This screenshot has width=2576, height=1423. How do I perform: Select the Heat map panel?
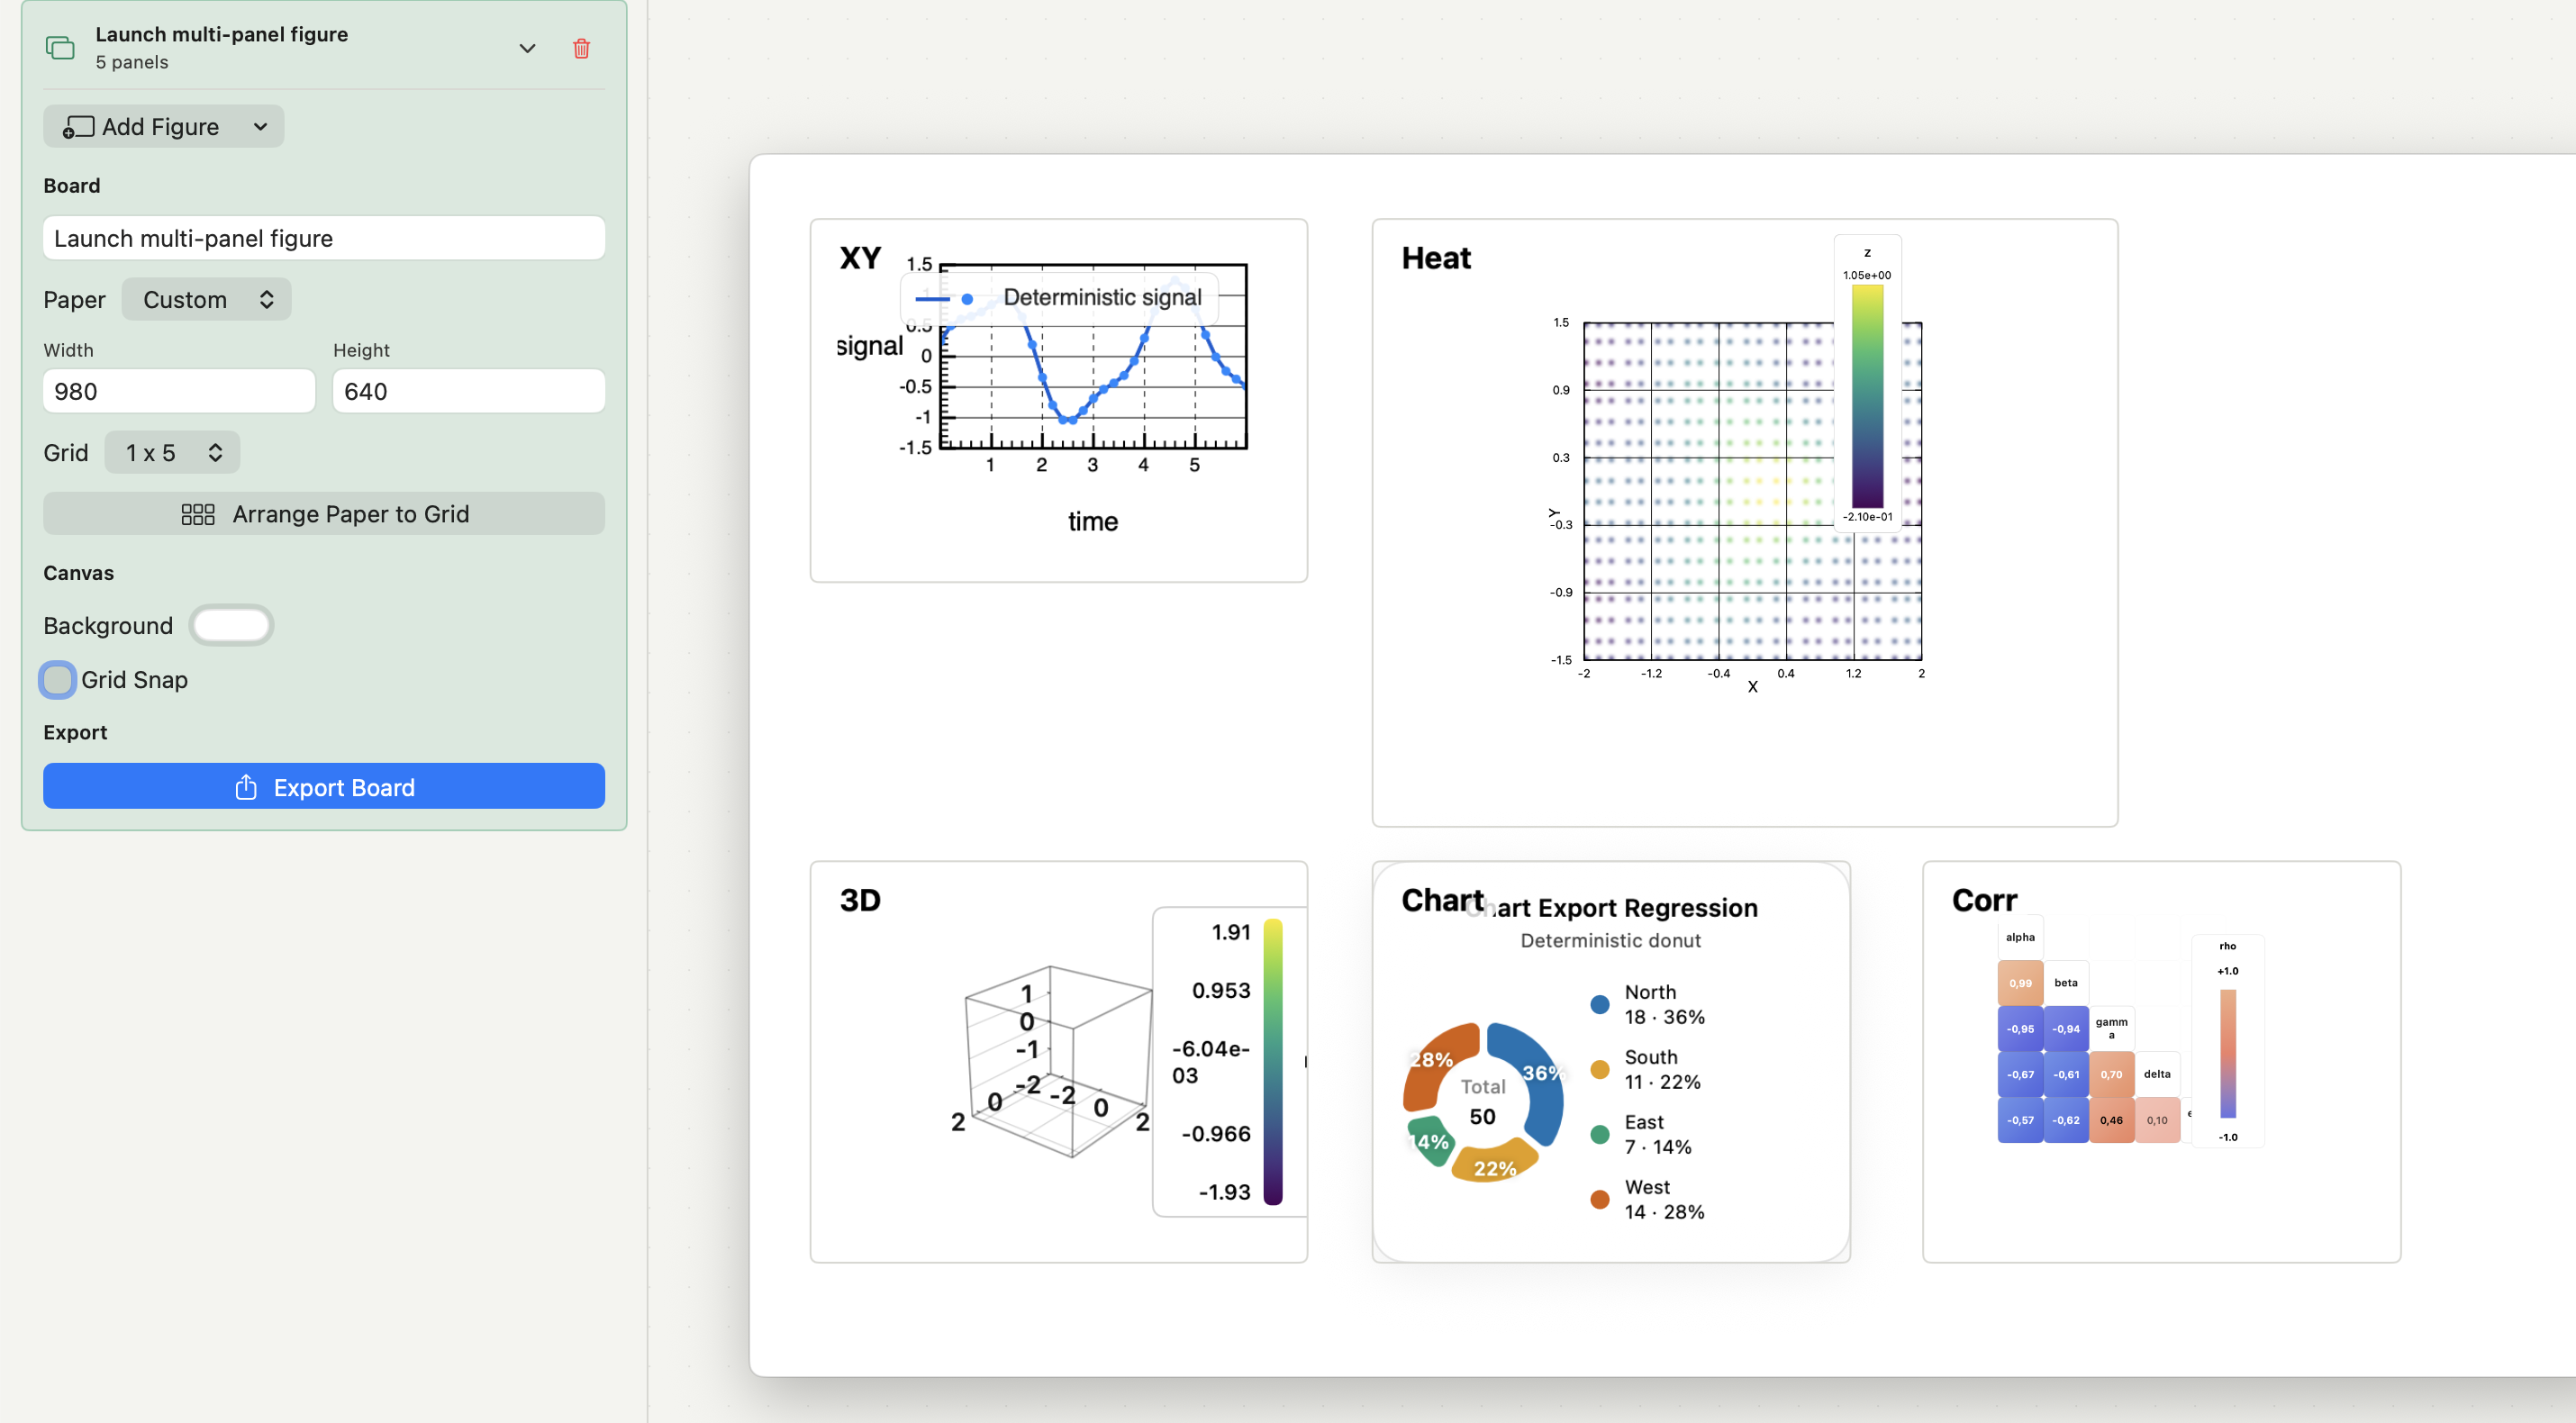(x=1745, y=522)
